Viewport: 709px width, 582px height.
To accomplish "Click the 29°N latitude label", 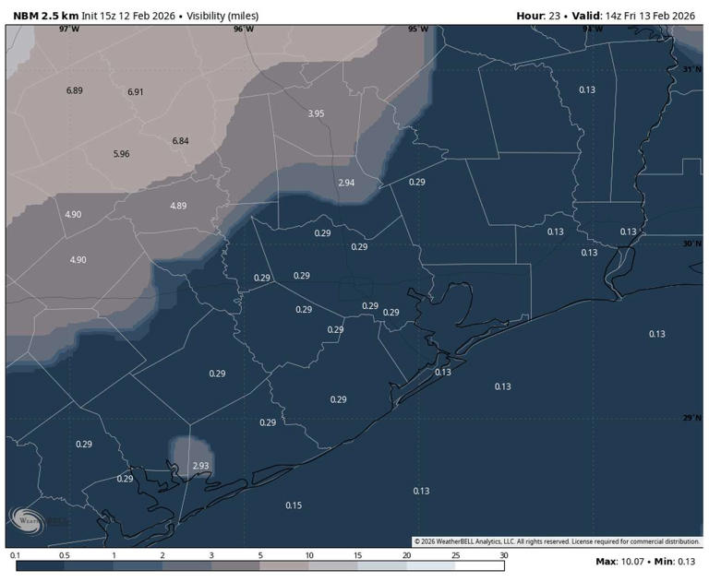I will [x=691, y=418].
